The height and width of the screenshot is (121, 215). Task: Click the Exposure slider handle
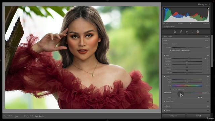pyautogui.click(x=189, y=58)
